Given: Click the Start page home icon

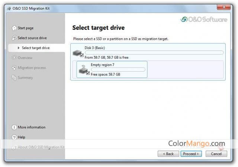Looking at the screenshot, I should [14, 28].
